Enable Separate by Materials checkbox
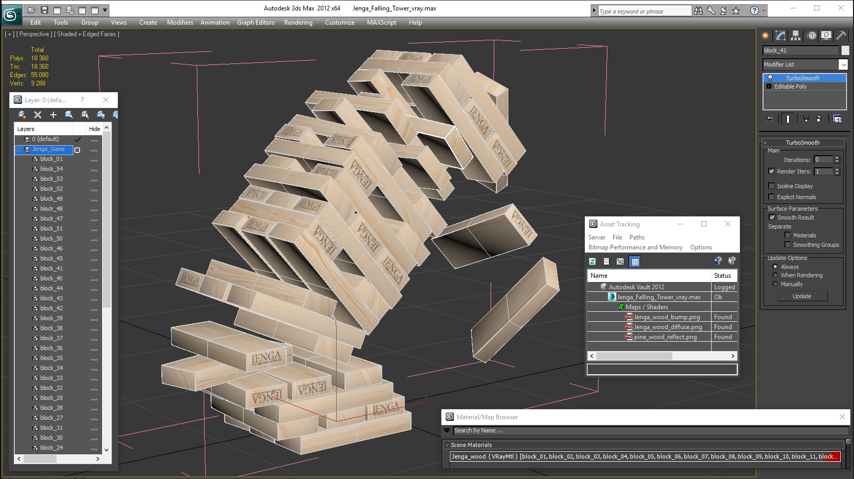Screen dimensions: 854x479 tap(788, 235)
